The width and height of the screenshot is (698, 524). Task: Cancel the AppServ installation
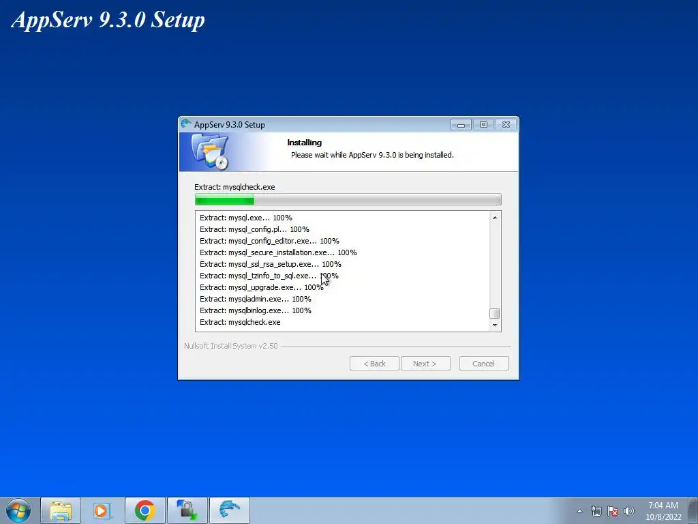pyautogui.click(x=484, y=364)
